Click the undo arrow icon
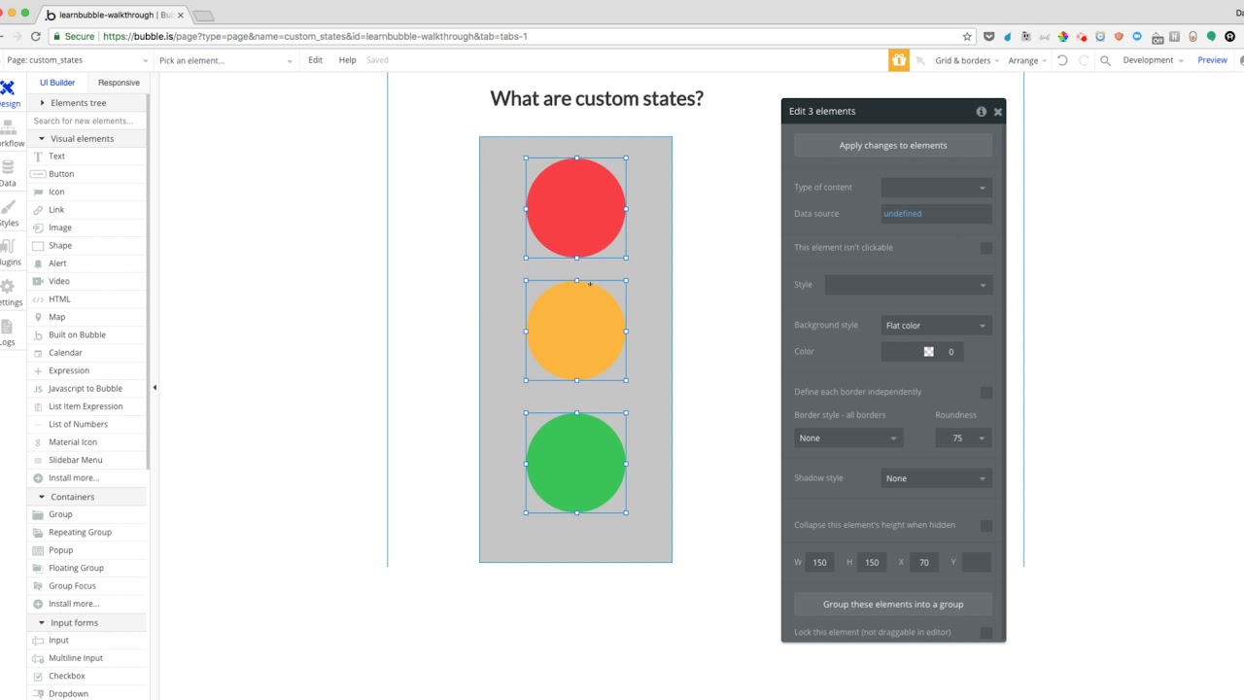This screenshot has height=700, width=1244. point(1062,60)
